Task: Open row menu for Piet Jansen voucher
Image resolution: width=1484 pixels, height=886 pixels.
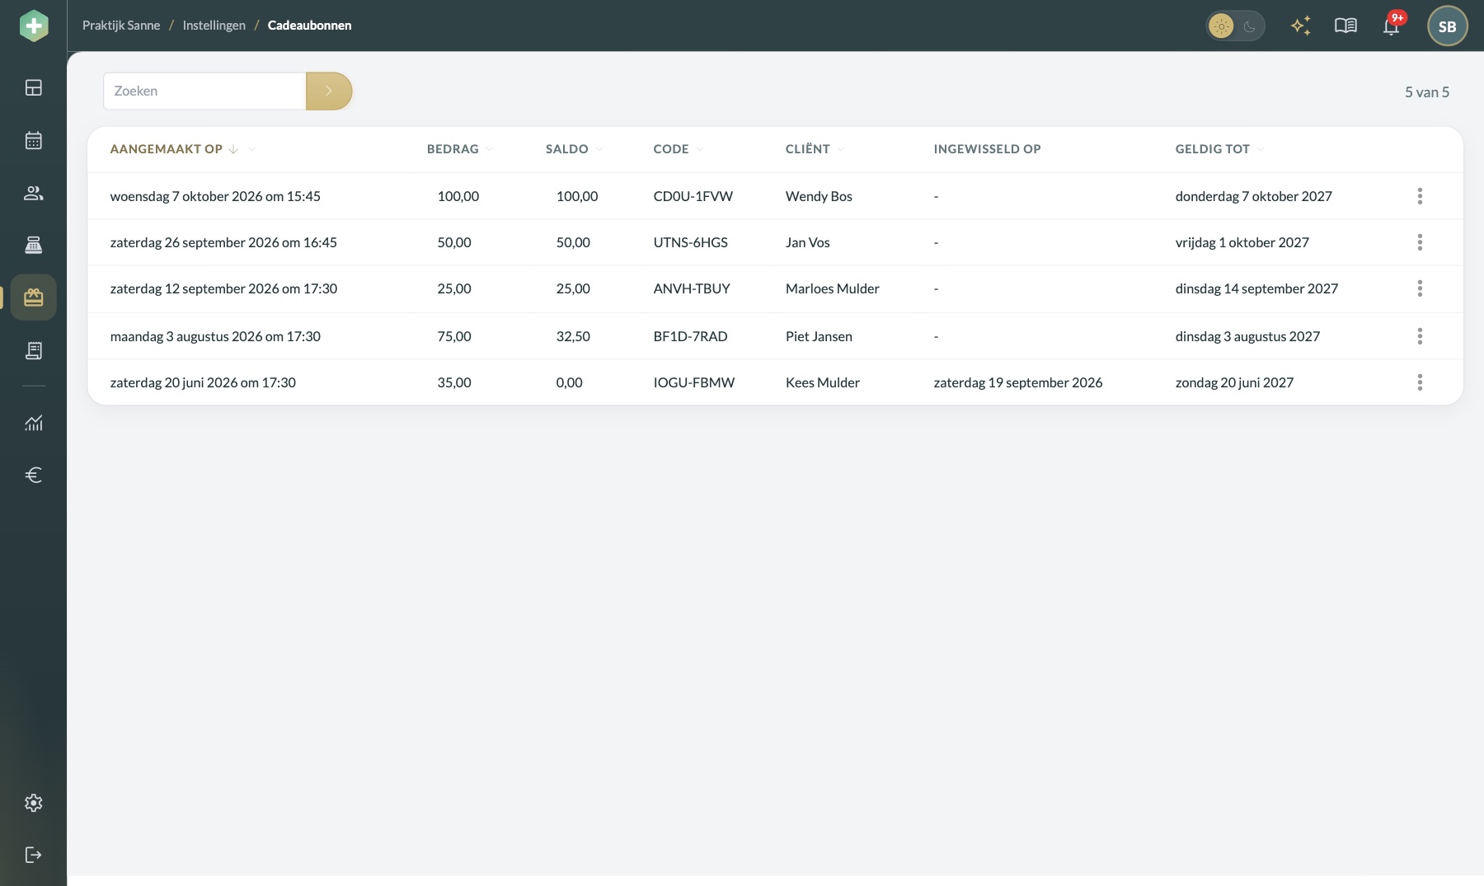Action: pos(1420,336)
